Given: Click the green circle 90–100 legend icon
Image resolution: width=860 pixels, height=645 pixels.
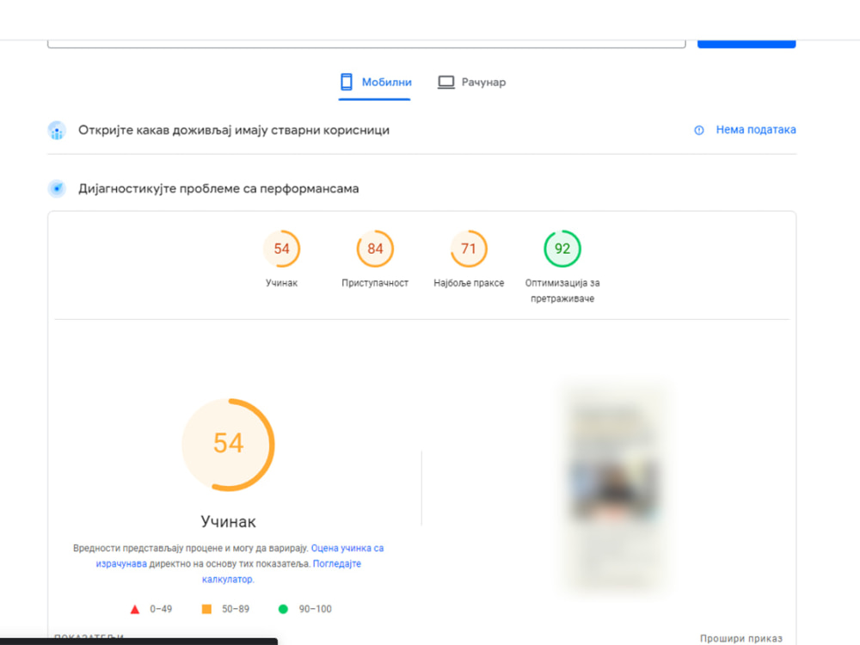Looking at the screenshot, I should pyautogui.click(x=283, y=609).
